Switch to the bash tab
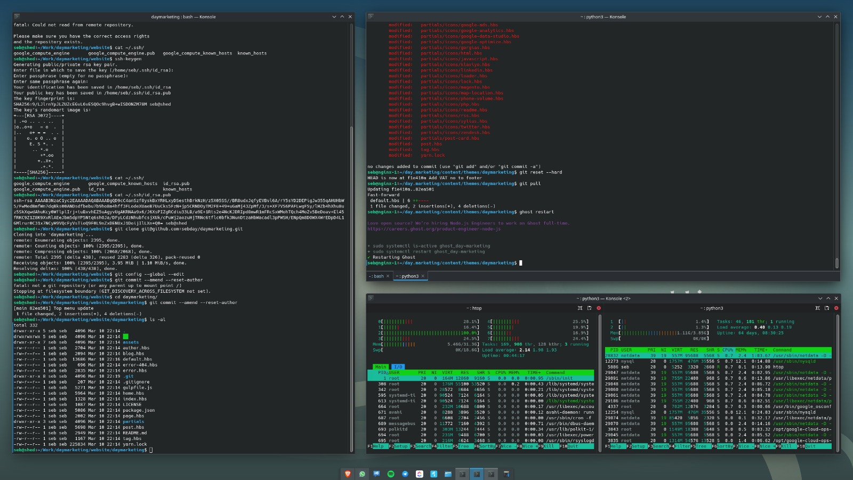The image size is (853, 480). 377,276
